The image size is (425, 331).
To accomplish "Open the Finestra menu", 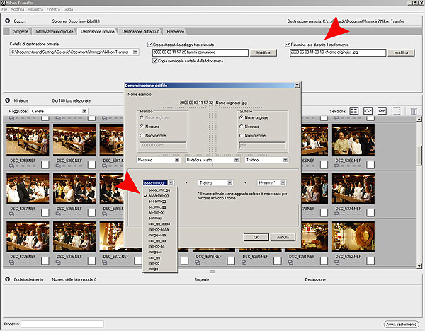I will click(x=53, y=9).
